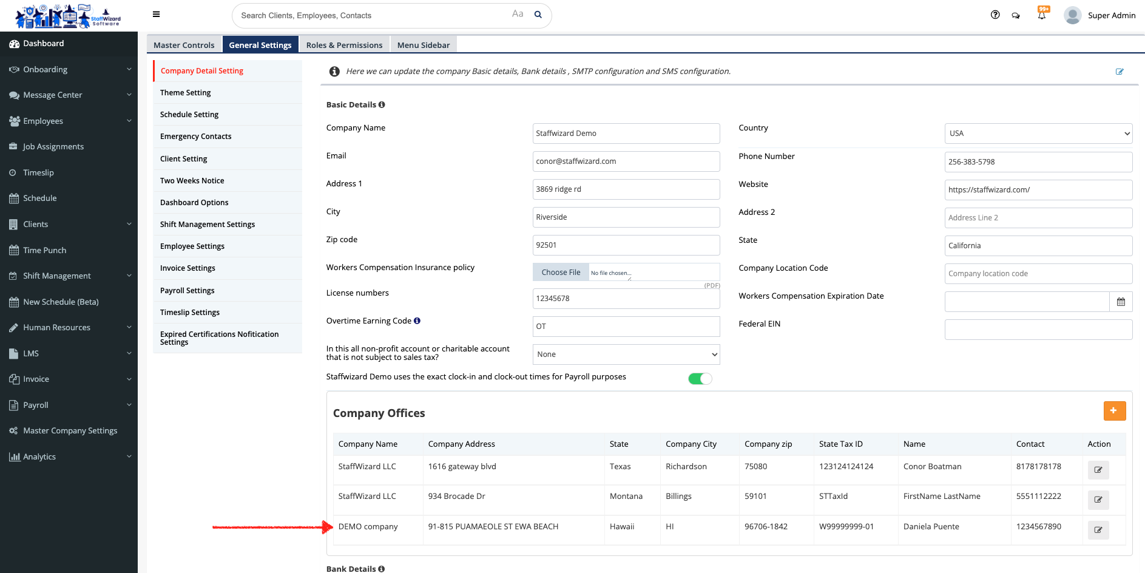Click edit icon in the info banner
The height and width of the screenshot is (573, 1145).
(x=1120, y=72)
